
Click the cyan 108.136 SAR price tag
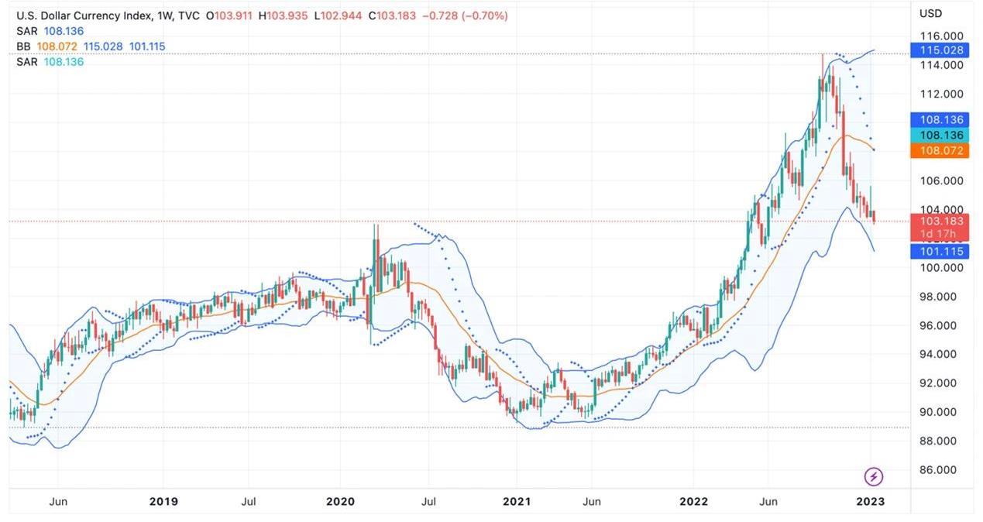pos(940,135)
